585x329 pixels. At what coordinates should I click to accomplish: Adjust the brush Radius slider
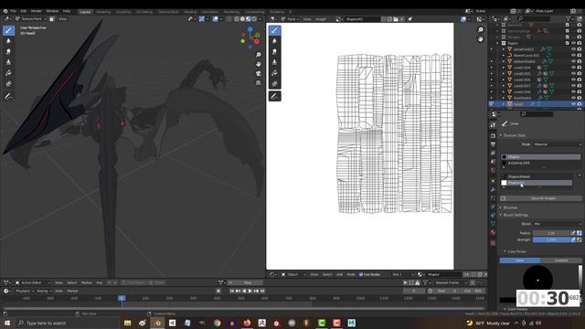[551, 233]
